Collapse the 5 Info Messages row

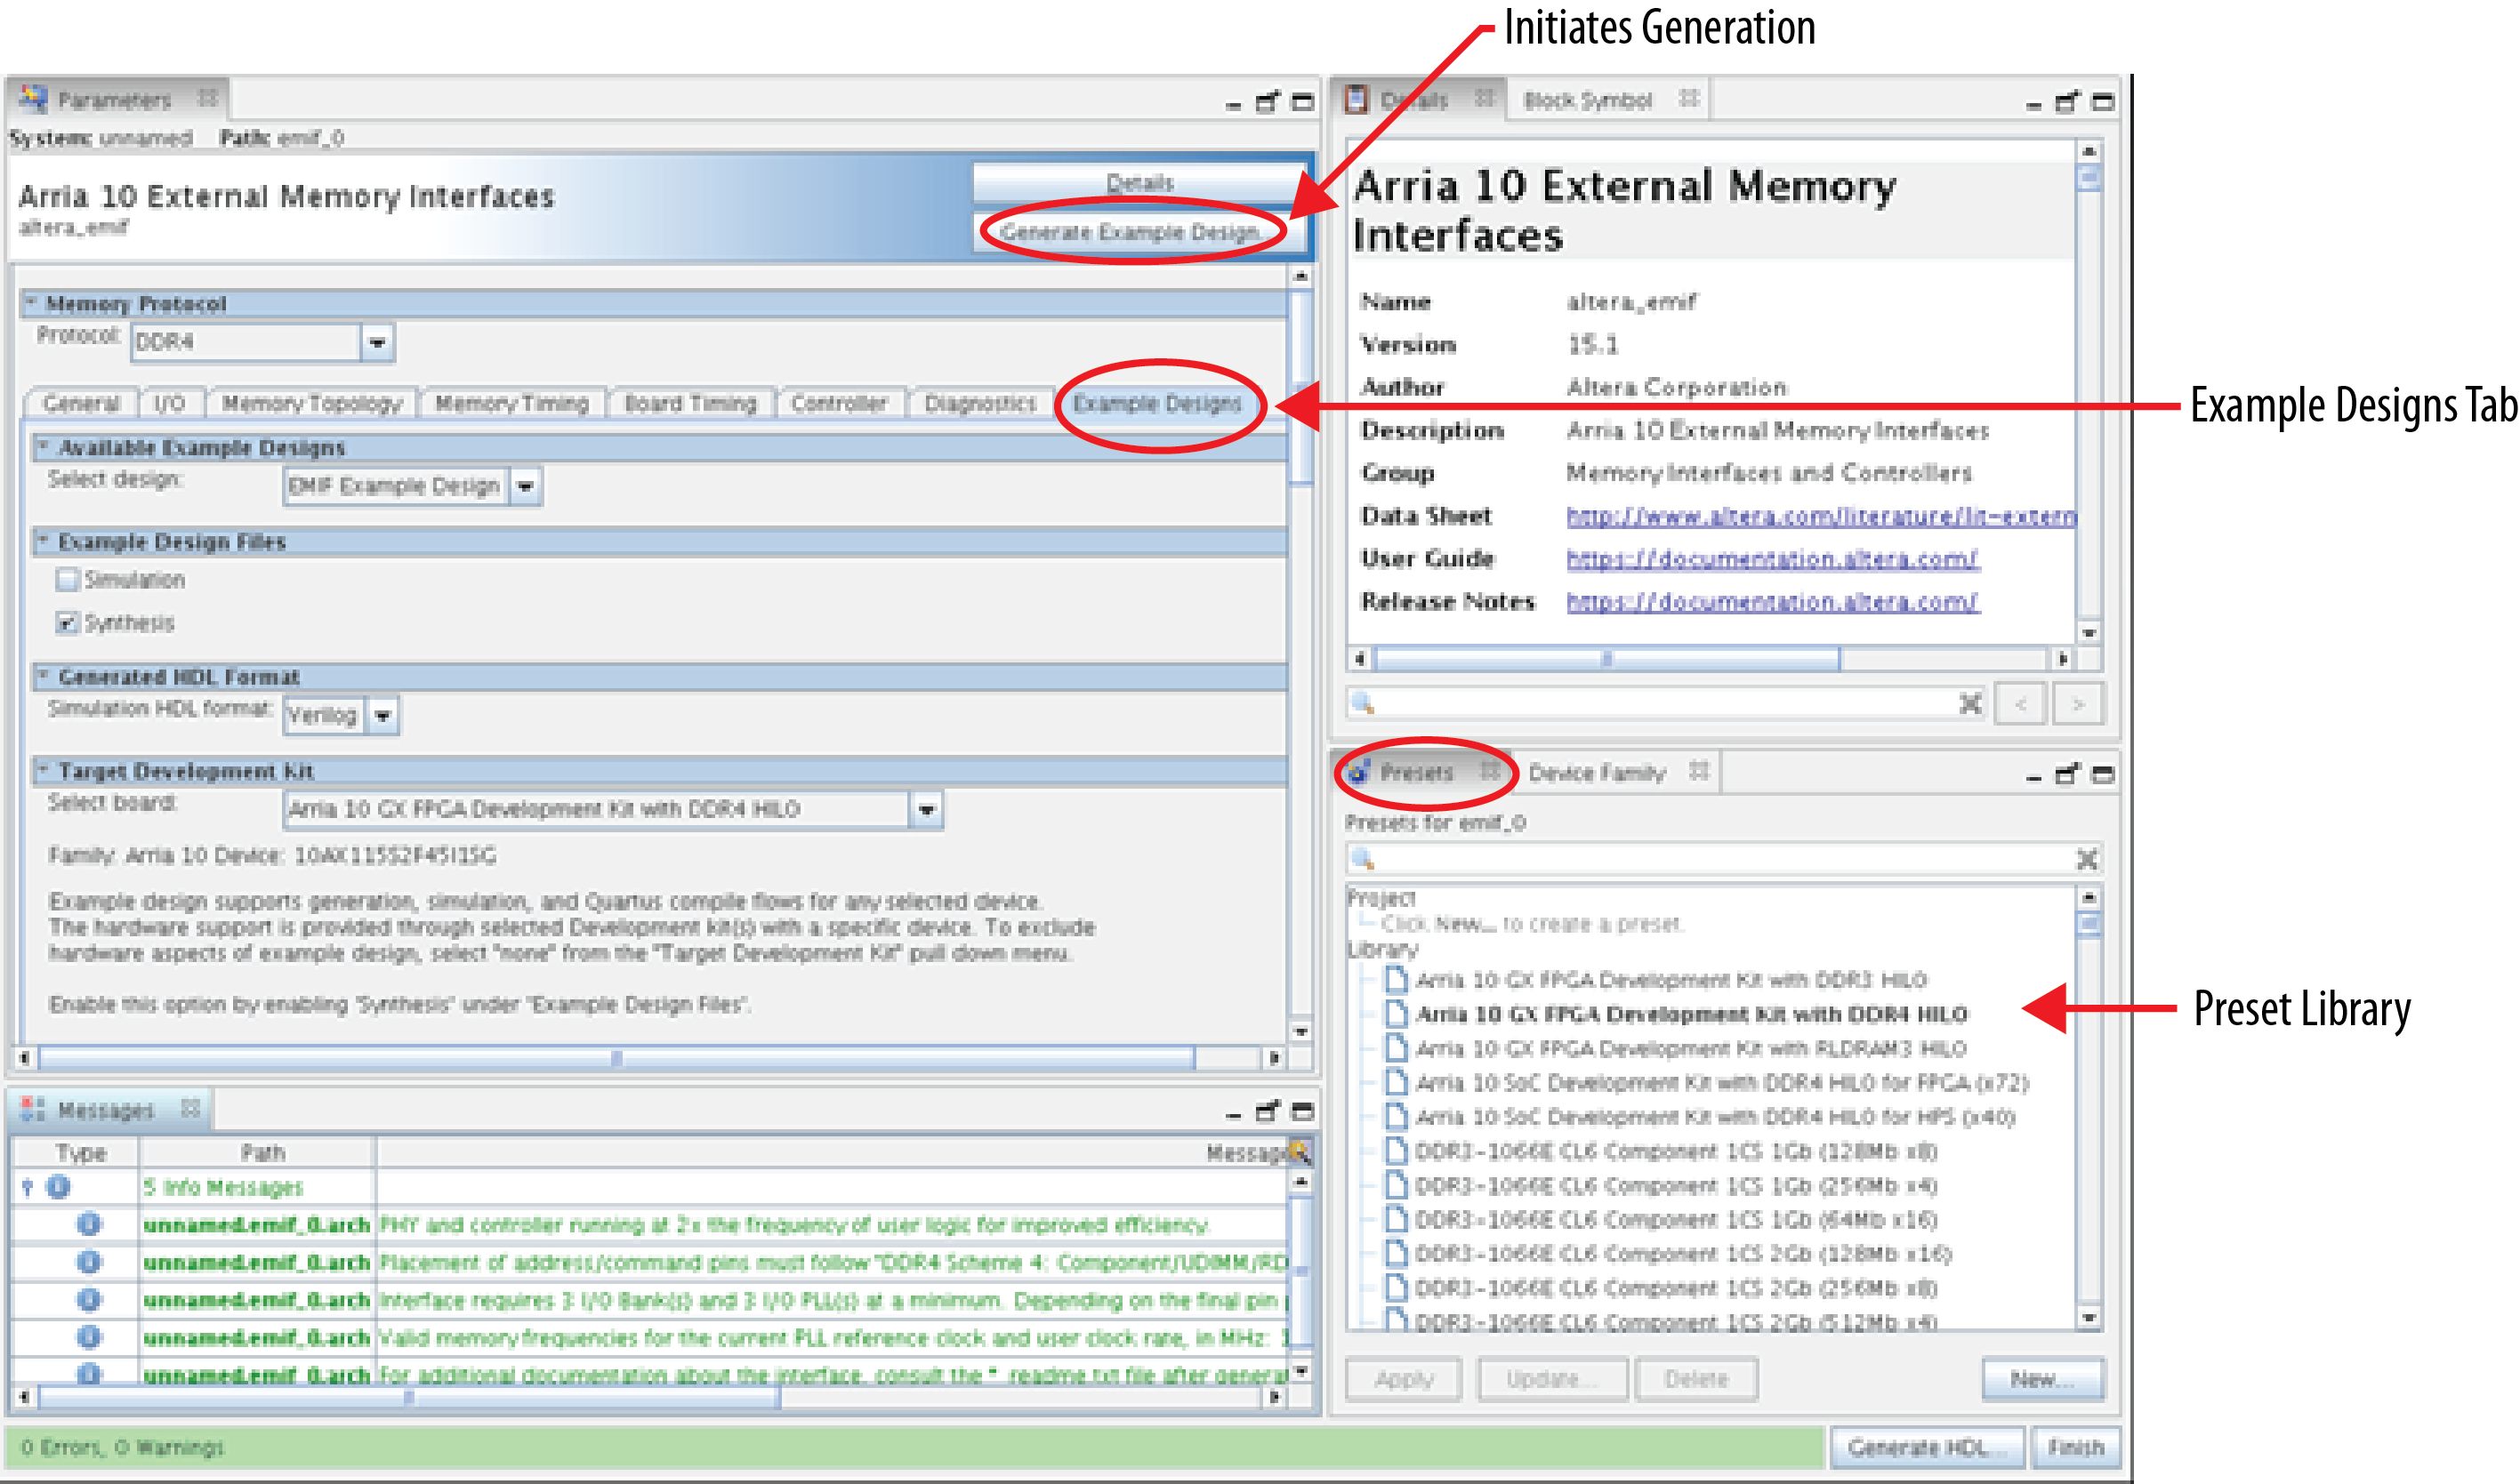[x=28, y=1187]
